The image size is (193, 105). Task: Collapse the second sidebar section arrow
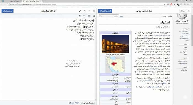[x=188, y=58]
